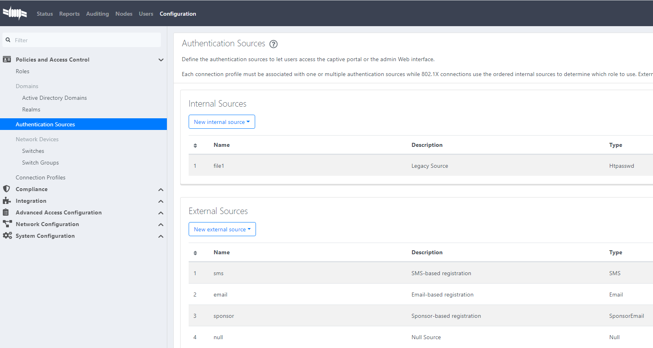Expand the System Configuration chevron
The image size is (653, 348).
pos(161,236)
